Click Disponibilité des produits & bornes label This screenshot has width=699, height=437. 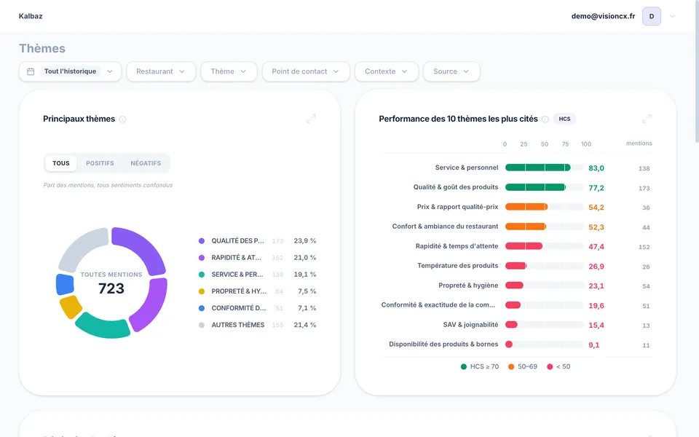point(443,345)
